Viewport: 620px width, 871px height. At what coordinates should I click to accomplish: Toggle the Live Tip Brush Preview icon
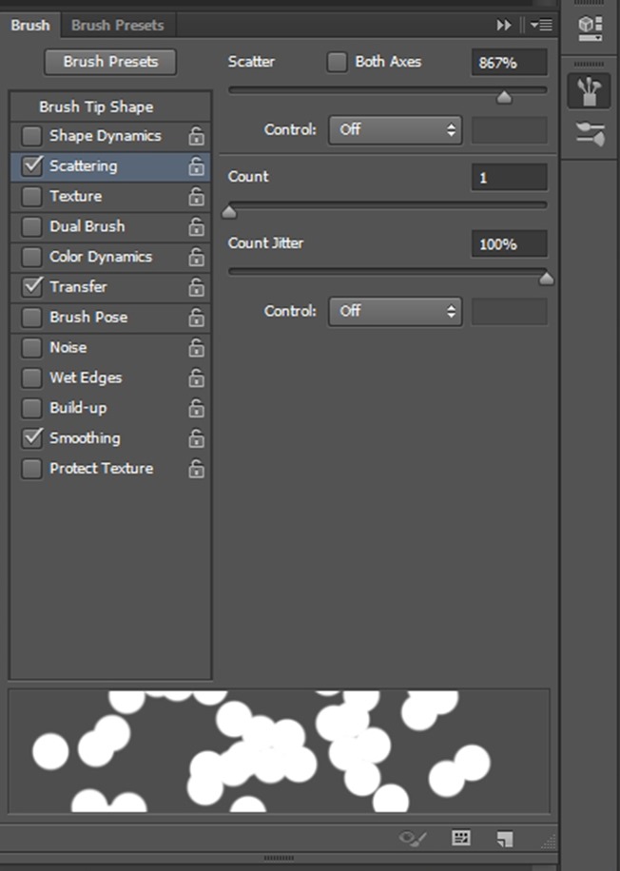click(x=413, y=838)
